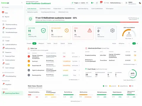Switch to Genehmigung & Vertretung tab

pos(48,12)
